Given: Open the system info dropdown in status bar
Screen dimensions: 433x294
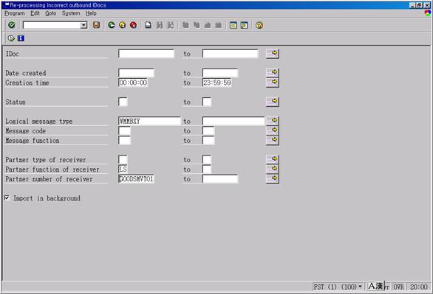Looking at the screenshot, I should pos(360,287).
